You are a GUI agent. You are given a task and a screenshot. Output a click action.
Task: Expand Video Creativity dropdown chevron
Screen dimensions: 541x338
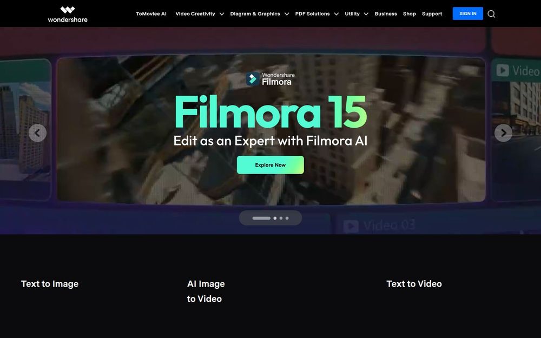tap(222, 14)
